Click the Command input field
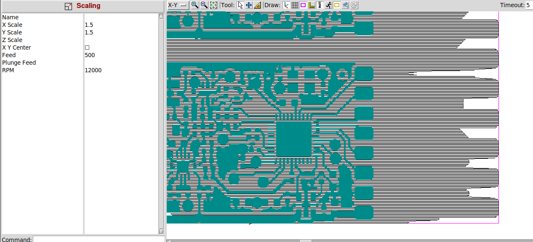533x242 pixels. click(98, 239)
